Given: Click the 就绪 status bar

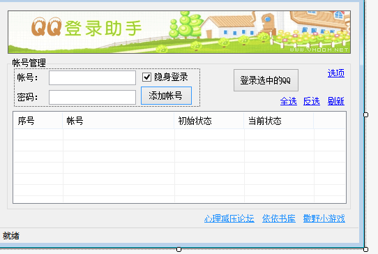Looking at the screenshot, I should click(x=179, y=236).
